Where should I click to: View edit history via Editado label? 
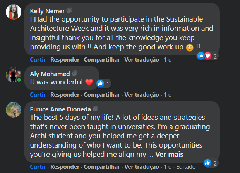pyautogui.click(x=186, y=167)
